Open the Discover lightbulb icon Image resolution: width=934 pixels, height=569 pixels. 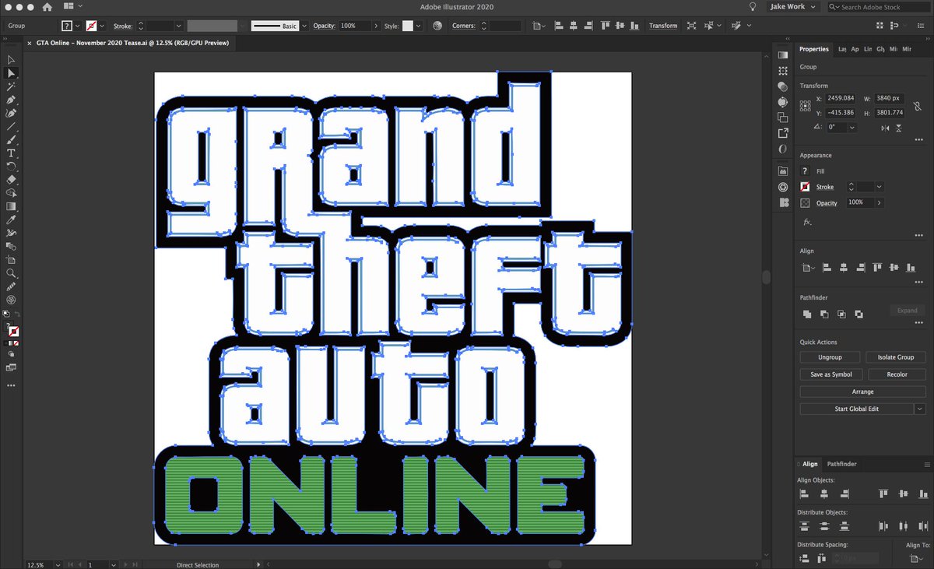(x=752, y=7)
